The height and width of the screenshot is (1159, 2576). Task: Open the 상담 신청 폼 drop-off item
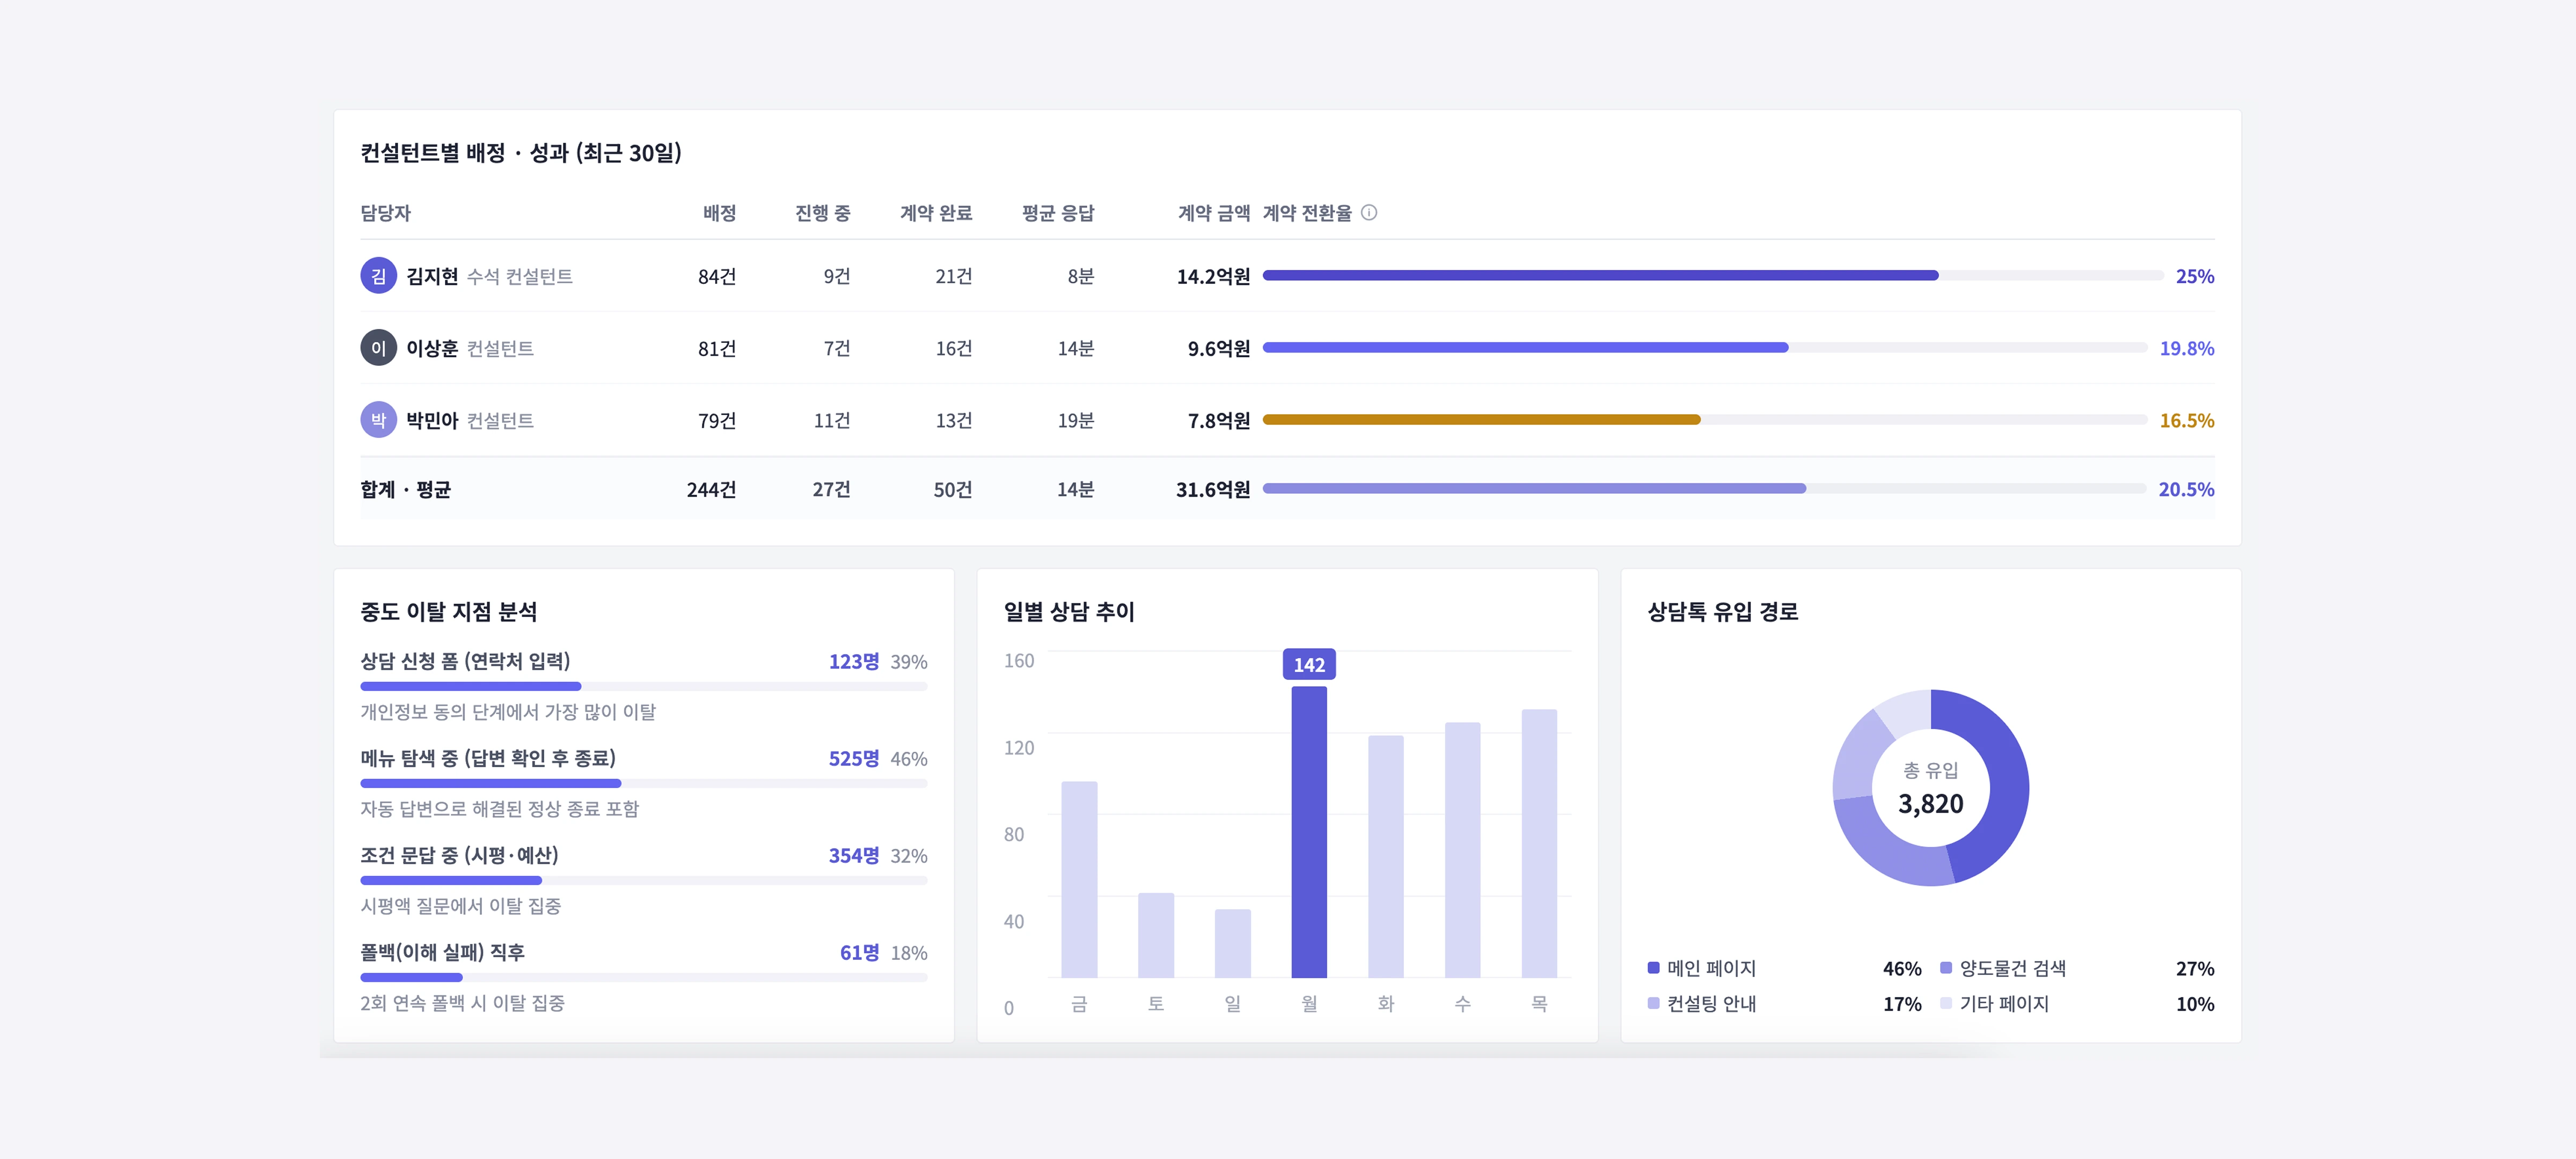(x=644, y=686)
